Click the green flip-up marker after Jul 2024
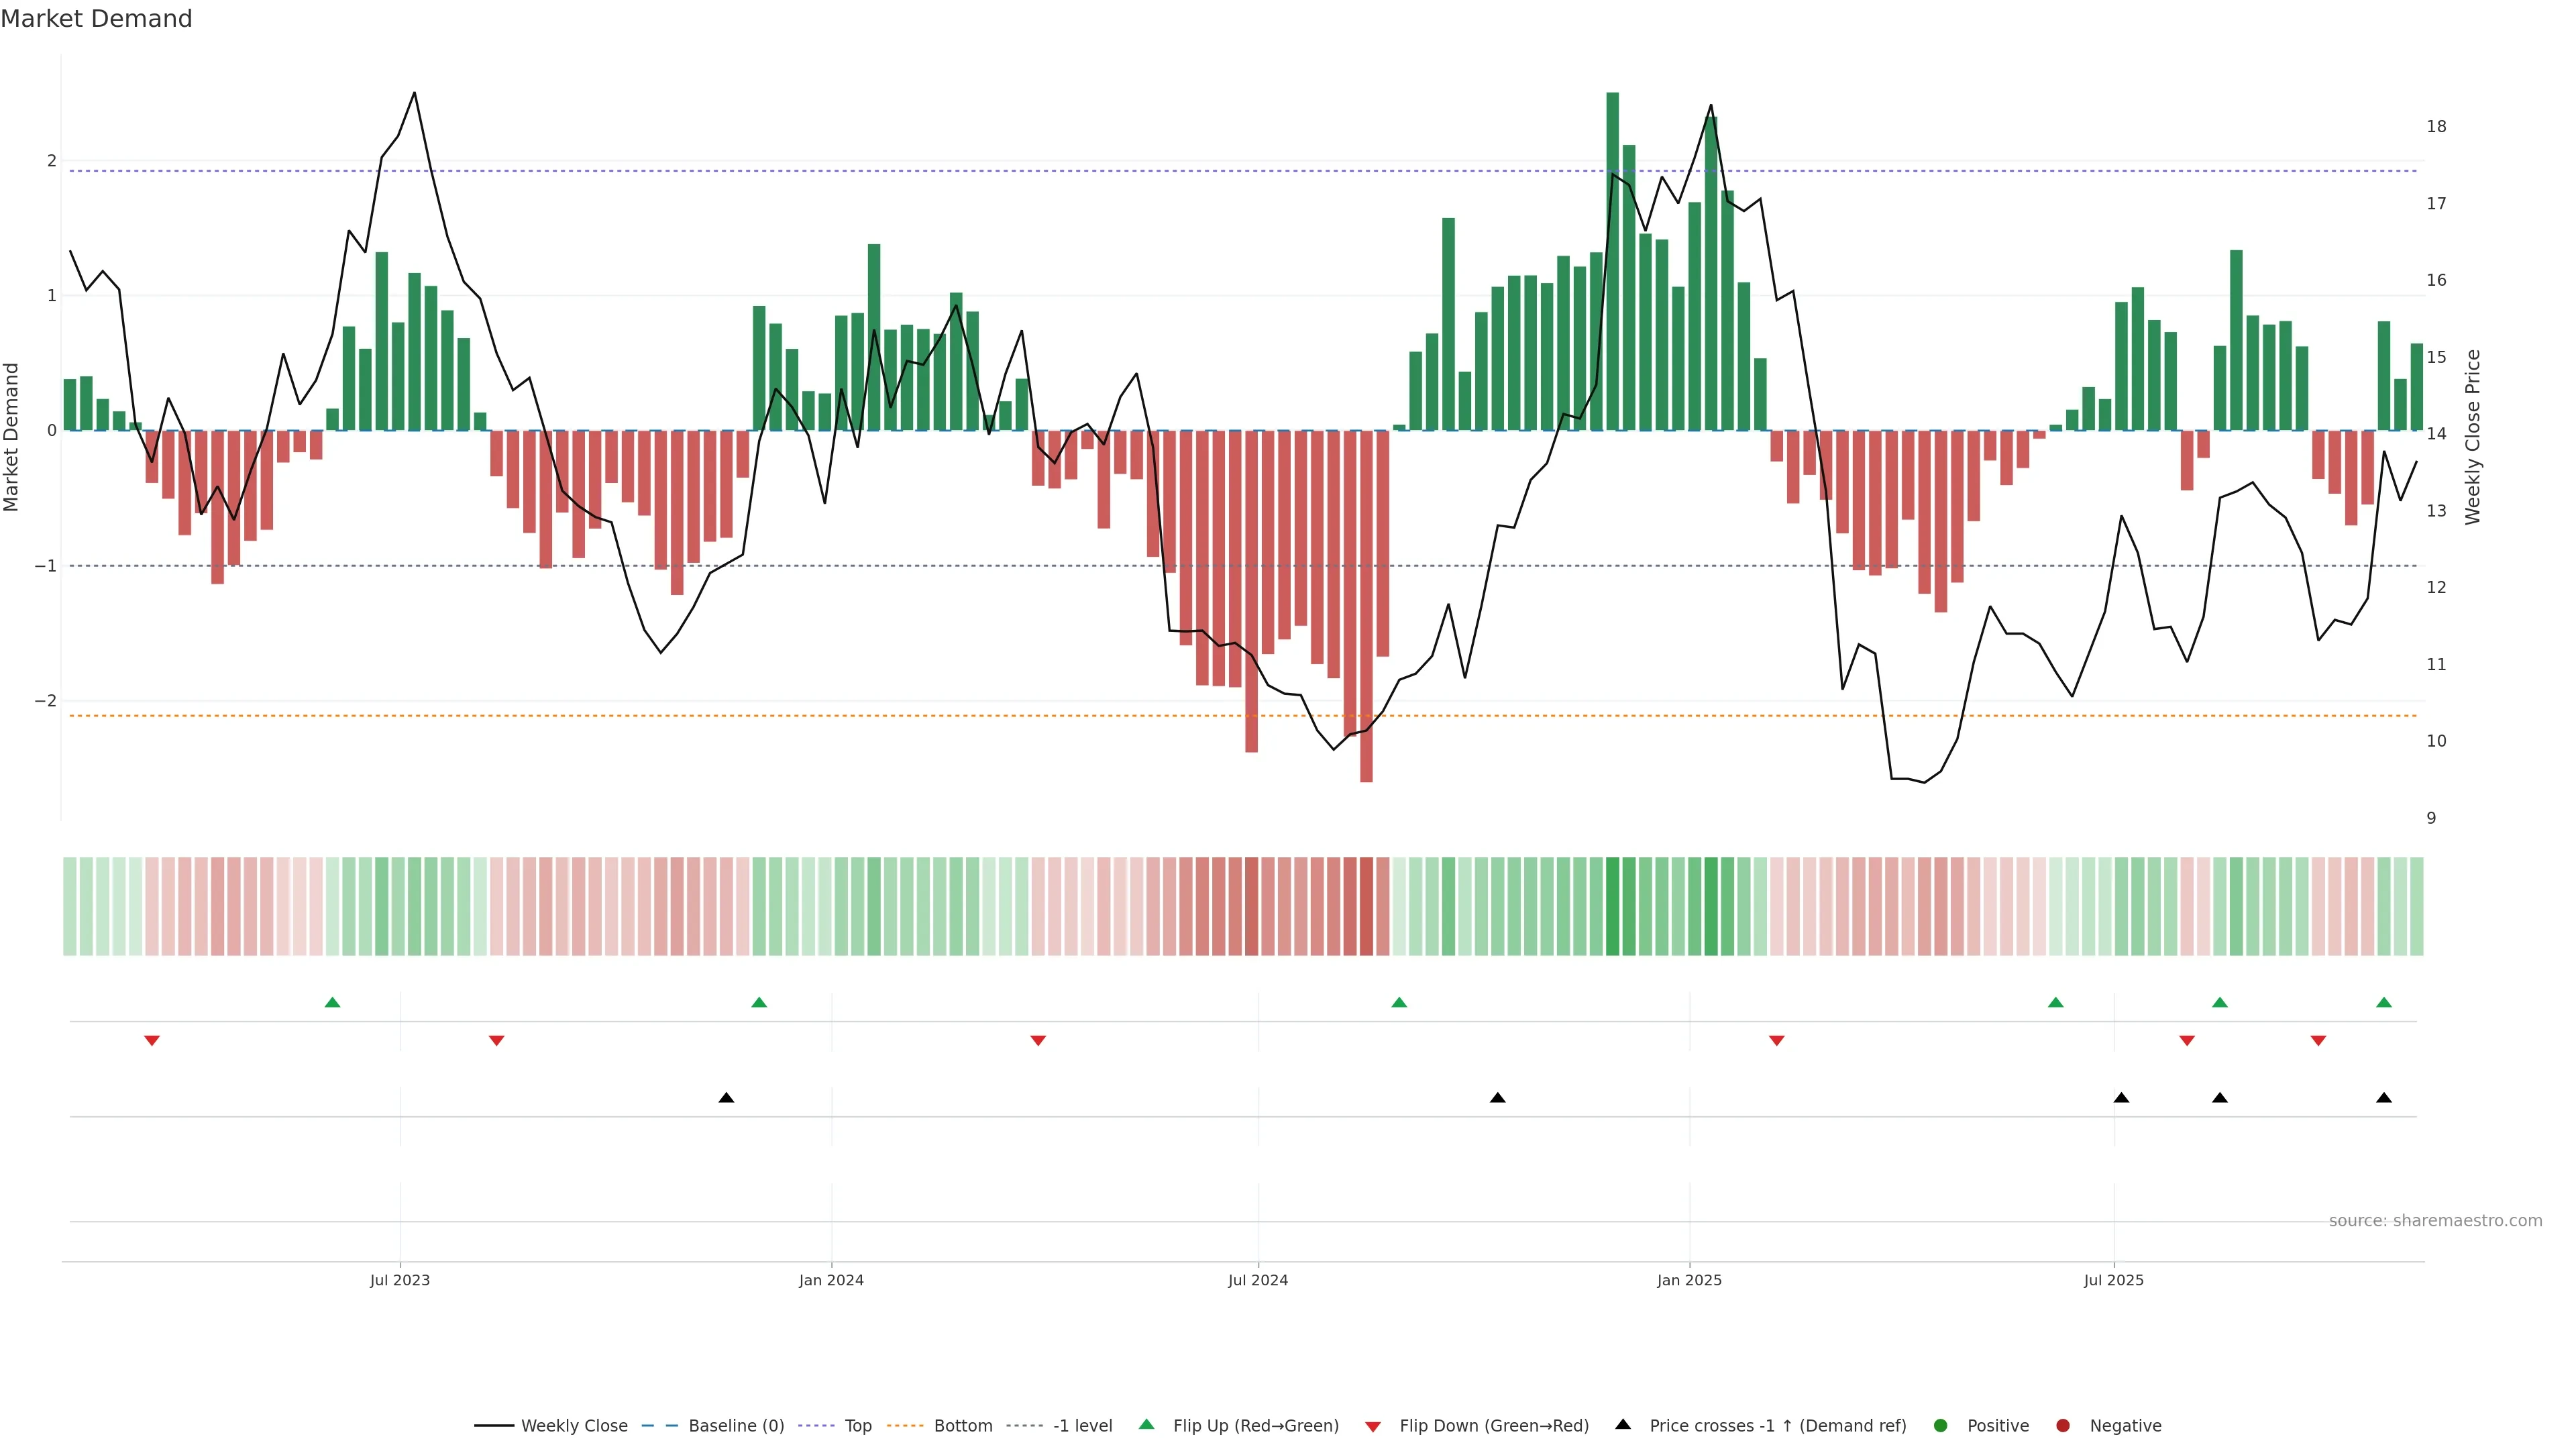This screenshot has width=2576, height=1449. [1399, 1003]
